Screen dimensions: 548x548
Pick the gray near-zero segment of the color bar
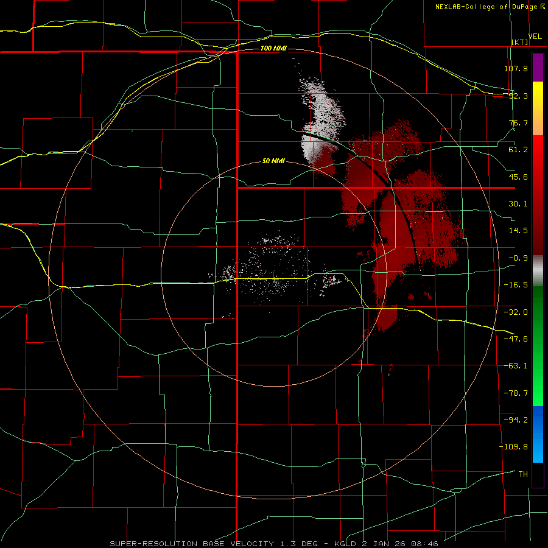pos(538,271)
